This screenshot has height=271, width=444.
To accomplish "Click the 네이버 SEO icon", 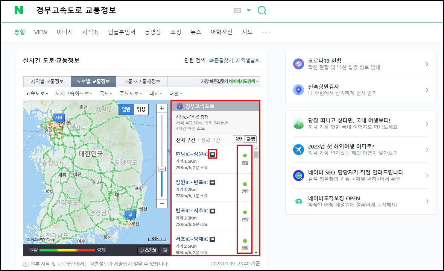I will [298, 176].
